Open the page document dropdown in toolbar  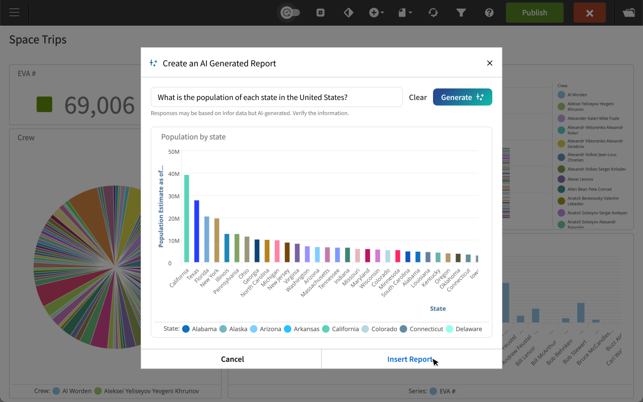405,13
